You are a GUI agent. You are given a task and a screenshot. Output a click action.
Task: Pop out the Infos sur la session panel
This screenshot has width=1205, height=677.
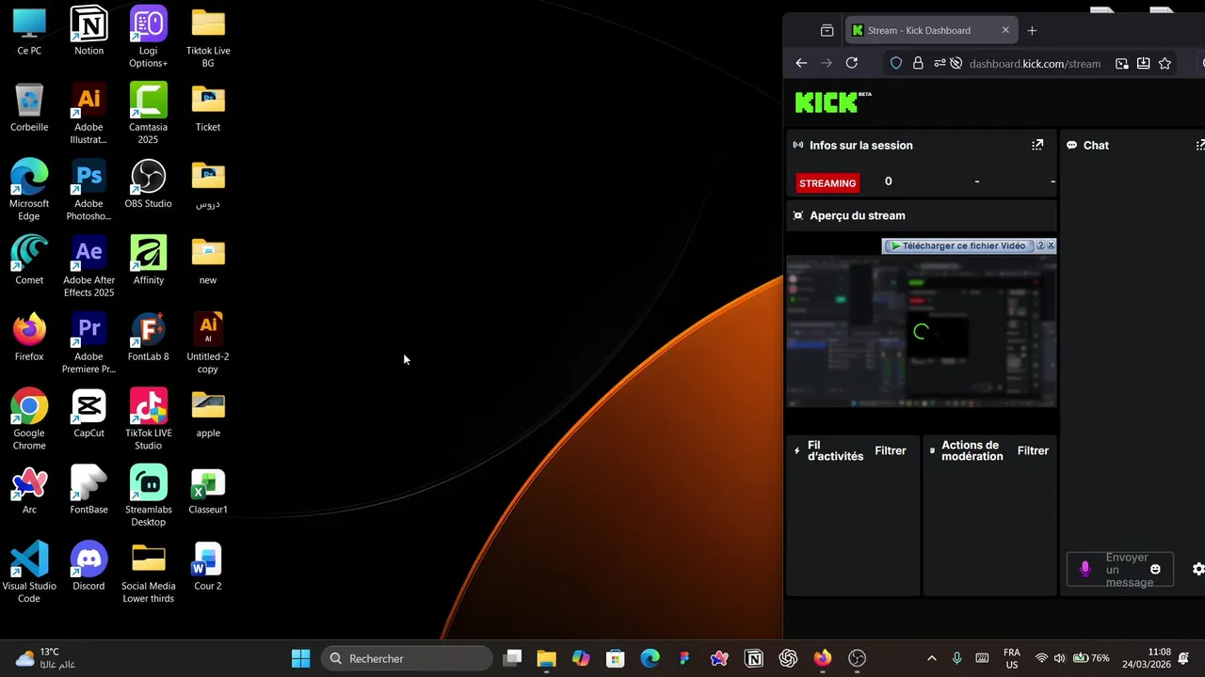(x=1037, y=145)
